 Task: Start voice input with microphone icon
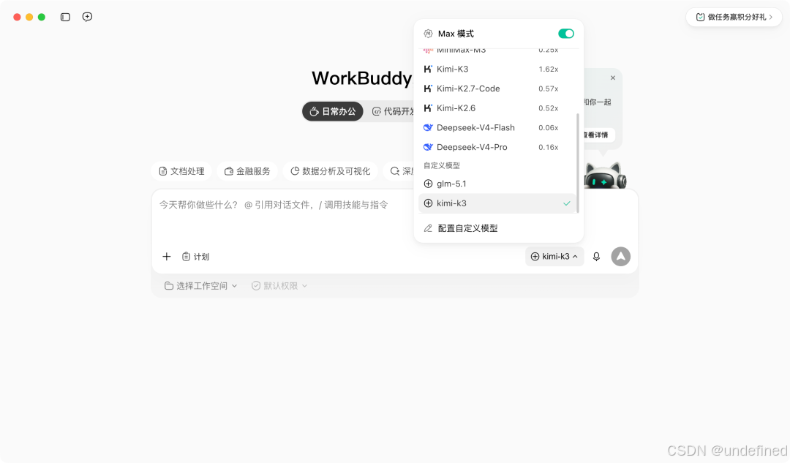pyautogui.click(x=596, y=257)
